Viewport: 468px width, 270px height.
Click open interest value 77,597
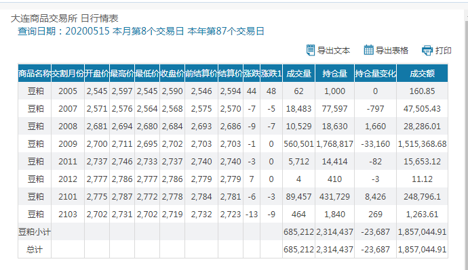[334, 109]
